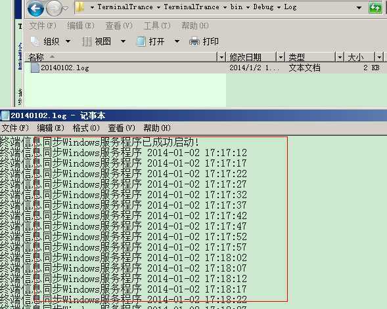Click the Back navigation arrow in Explorer
Screen dimensions: 387x309
pos(36,9)
